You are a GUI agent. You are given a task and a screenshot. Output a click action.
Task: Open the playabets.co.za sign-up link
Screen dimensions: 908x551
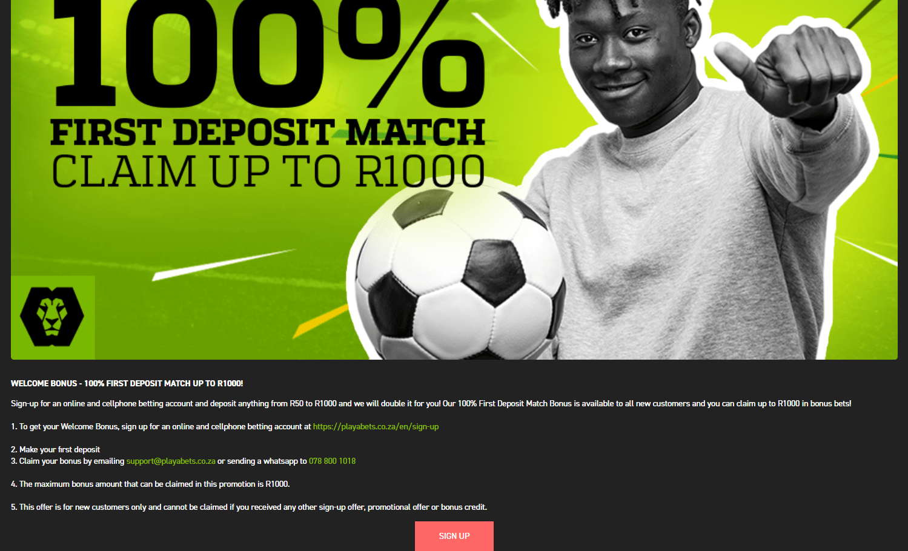[376, 426]
